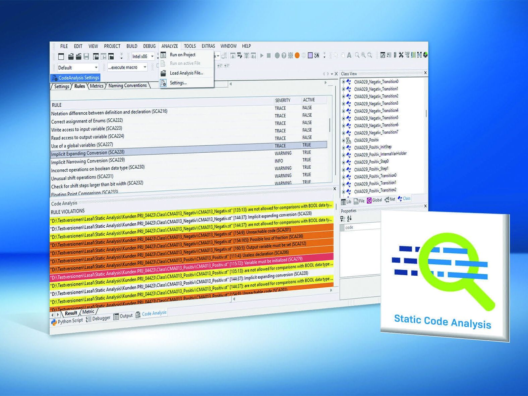Click the crossed tools icon in toolbar

[x=401, y=55]
